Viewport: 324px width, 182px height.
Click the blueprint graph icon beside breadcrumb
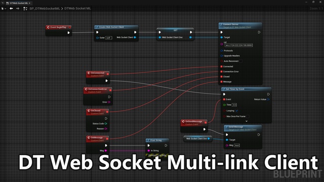[25, 9]
